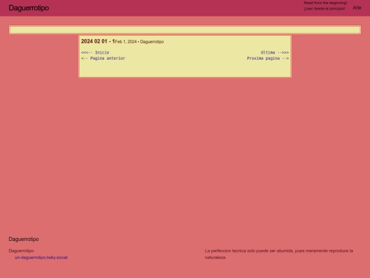
Task: Go to Proxima pagina
Action: click(x=268, y=58)
